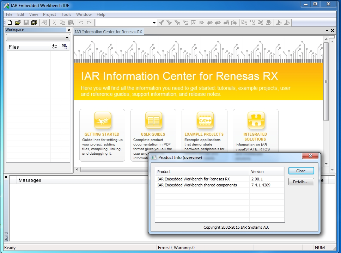This screenshot has height=253, width=341.
Task: Open the quick search dropdown in toolbar
Action: coord(154,23)
